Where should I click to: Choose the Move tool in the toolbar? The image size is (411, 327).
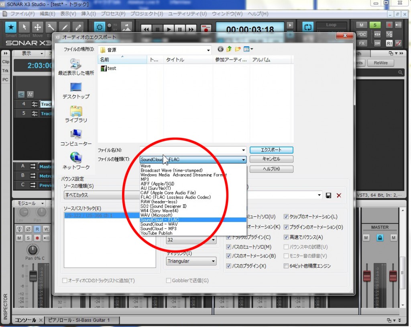point(37,27)
